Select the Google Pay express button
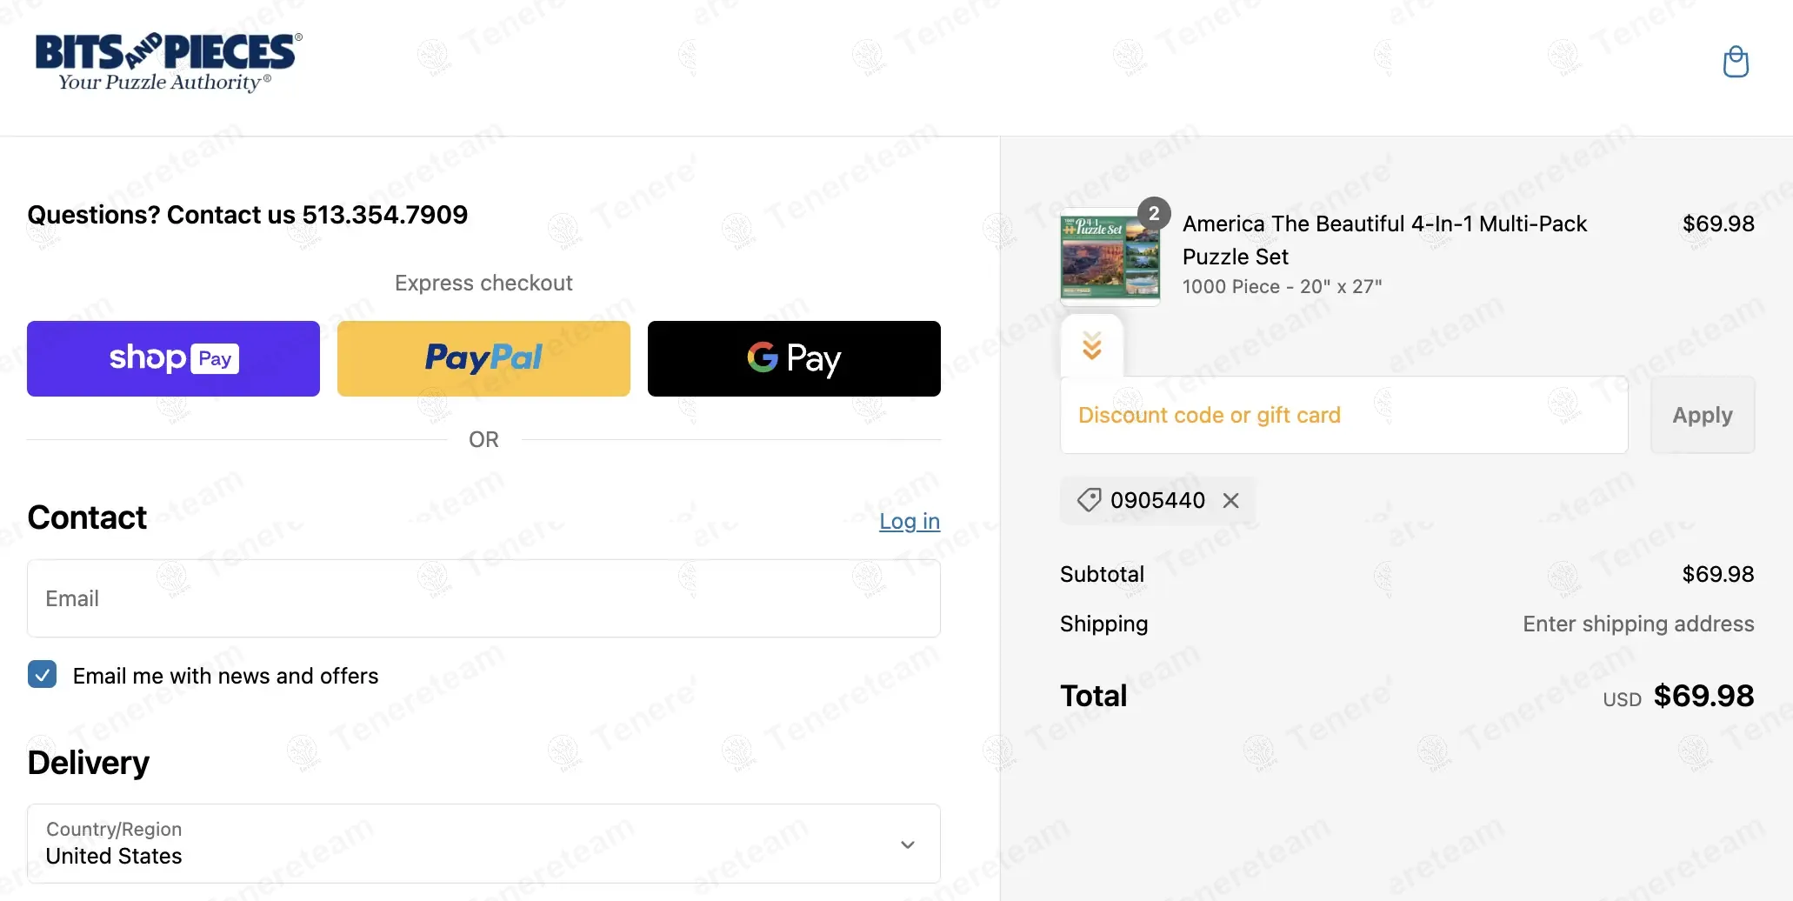 (794, 358)
